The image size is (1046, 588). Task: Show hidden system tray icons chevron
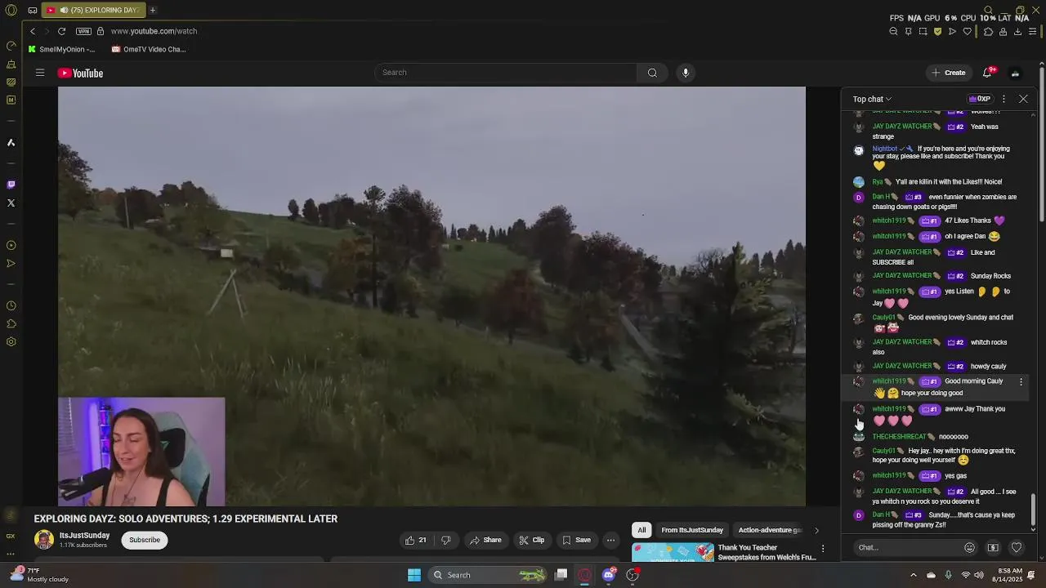[x=914, y=575]
